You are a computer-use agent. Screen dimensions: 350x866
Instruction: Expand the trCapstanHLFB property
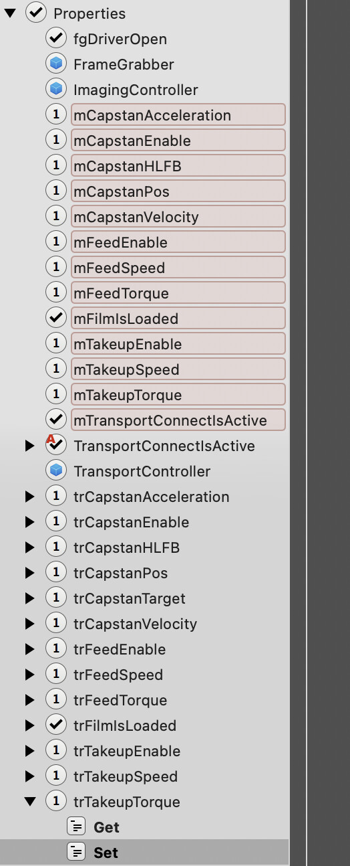pos(29,547)
